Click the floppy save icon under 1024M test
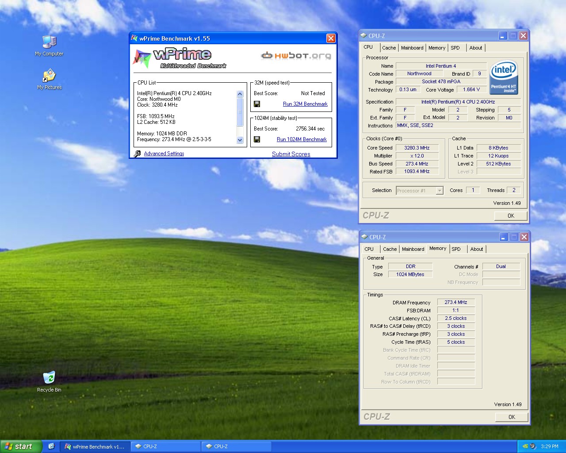 click(257, 139)
